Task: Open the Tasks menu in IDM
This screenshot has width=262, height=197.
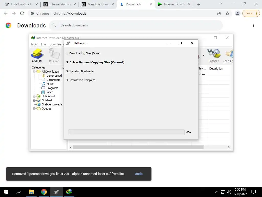Action: tap(34, 44)
